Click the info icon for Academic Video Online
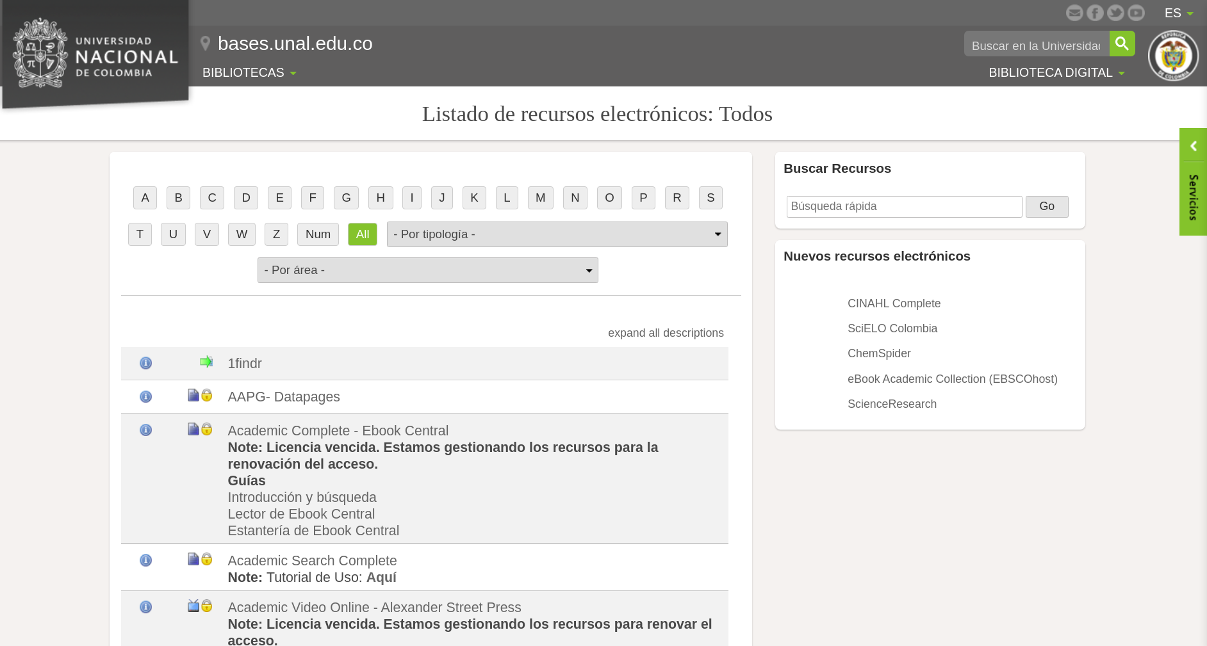The width and height of the screenshot is (1207, 646). [x=146, y=607]
